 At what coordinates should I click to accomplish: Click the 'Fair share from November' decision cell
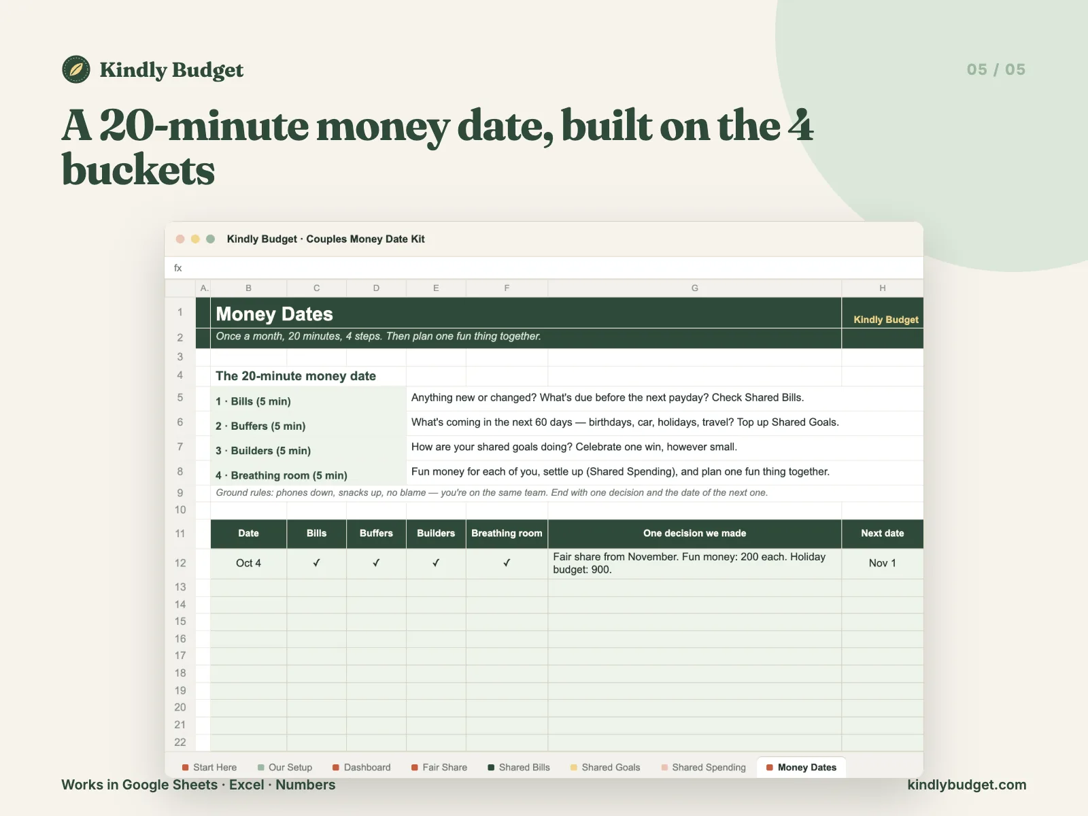coord(695,563)
